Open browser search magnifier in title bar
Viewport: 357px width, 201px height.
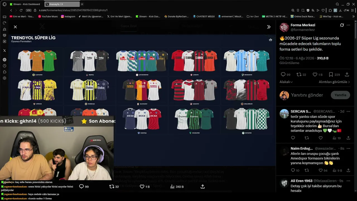[337, 4]
